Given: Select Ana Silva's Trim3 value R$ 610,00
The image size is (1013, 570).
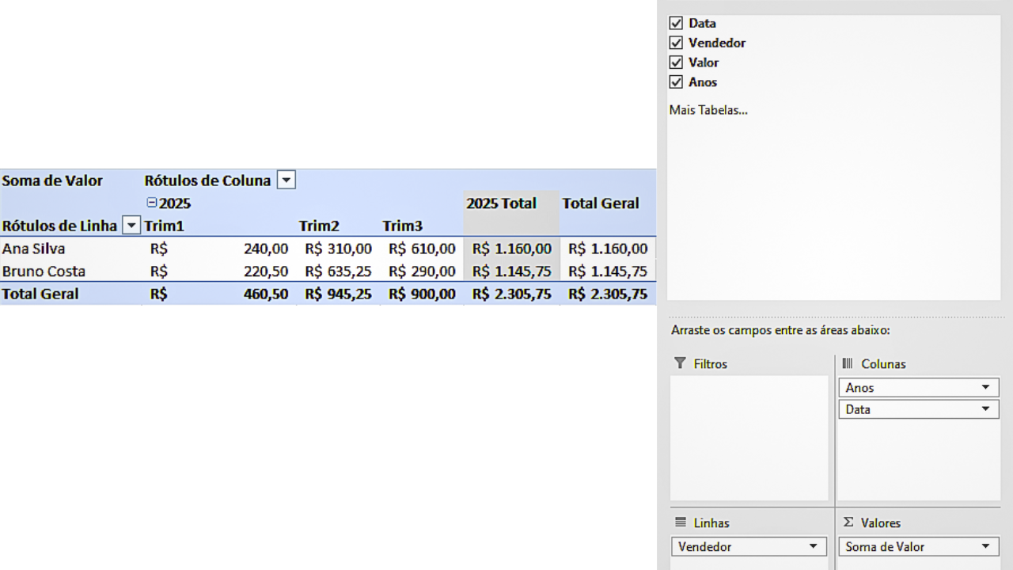Looking at the screenshot, I should (x=421, y=249).
